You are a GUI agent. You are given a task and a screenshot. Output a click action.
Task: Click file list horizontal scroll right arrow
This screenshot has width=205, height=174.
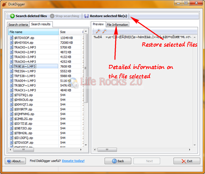point(81,150)
